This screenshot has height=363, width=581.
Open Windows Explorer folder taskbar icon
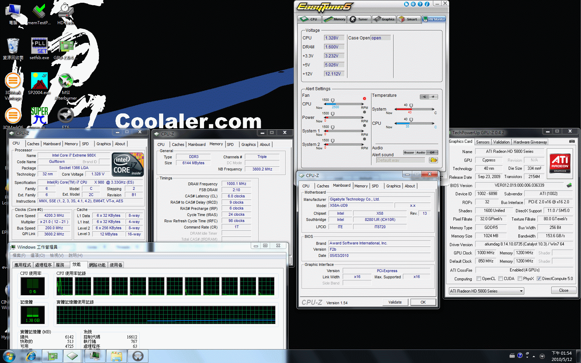pos(116,356)
